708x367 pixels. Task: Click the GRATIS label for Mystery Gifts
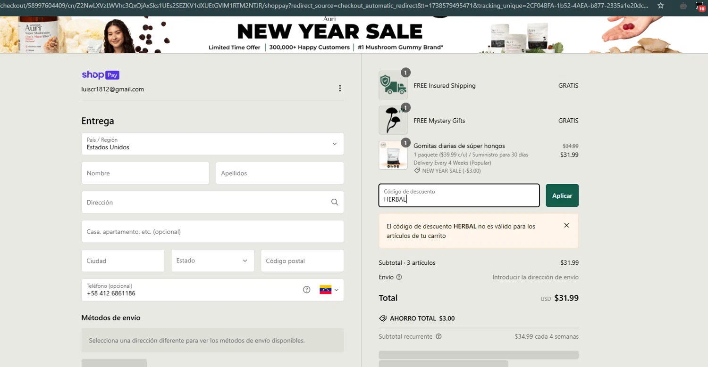pyautogui.click(x=568, y=121)
